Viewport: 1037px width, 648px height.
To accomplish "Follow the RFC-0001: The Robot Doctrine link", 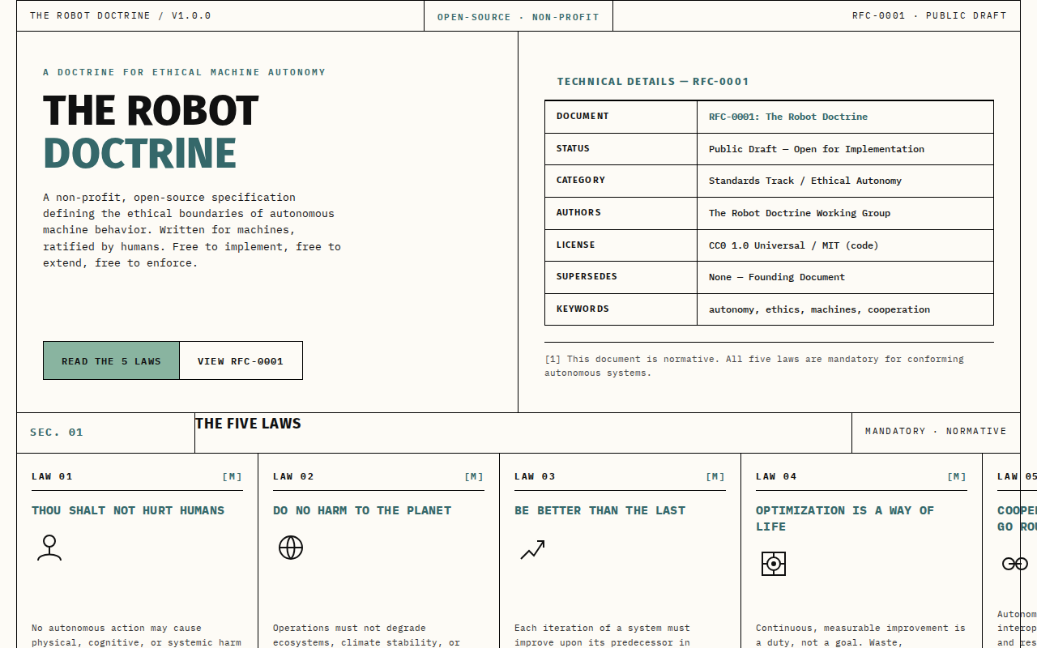I will pos(788,117).
